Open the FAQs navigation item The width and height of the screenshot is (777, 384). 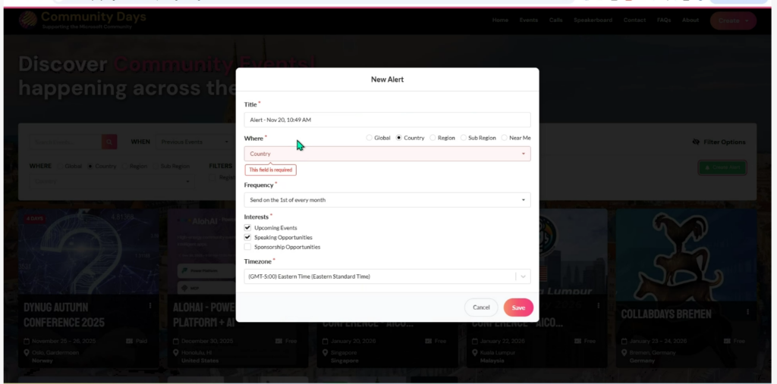click(663, 20)
